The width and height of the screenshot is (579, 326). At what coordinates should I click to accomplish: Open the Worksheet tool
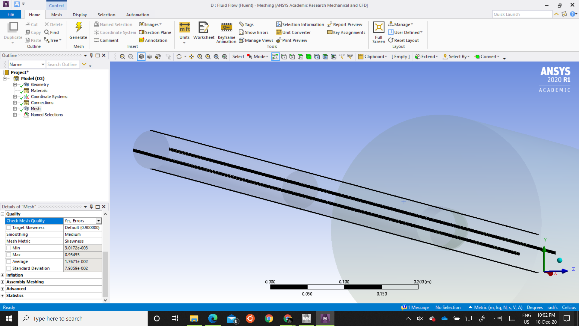(x=204, y=30)
